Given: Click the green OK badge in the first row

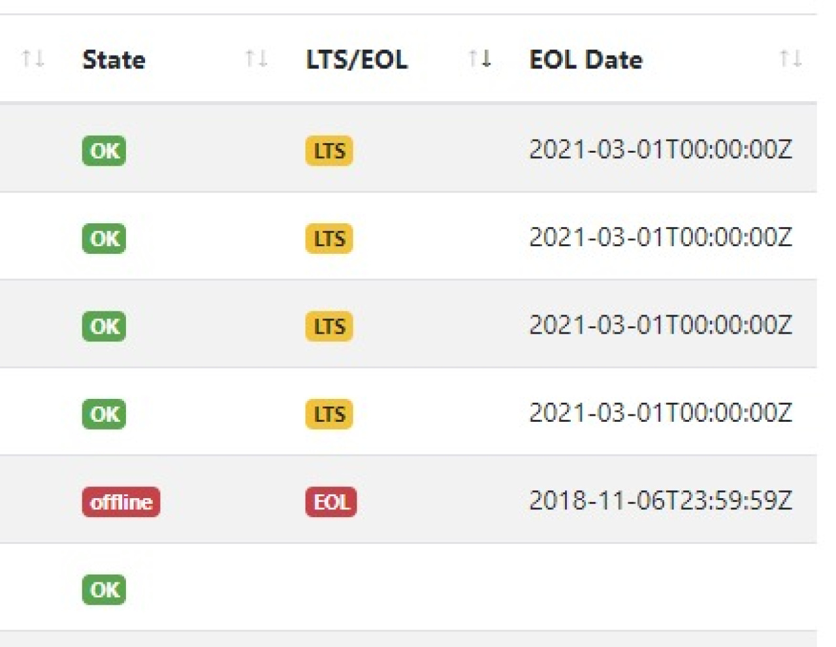Looking at the screenshot, I should pyautogui.click(x=103, y=150).
